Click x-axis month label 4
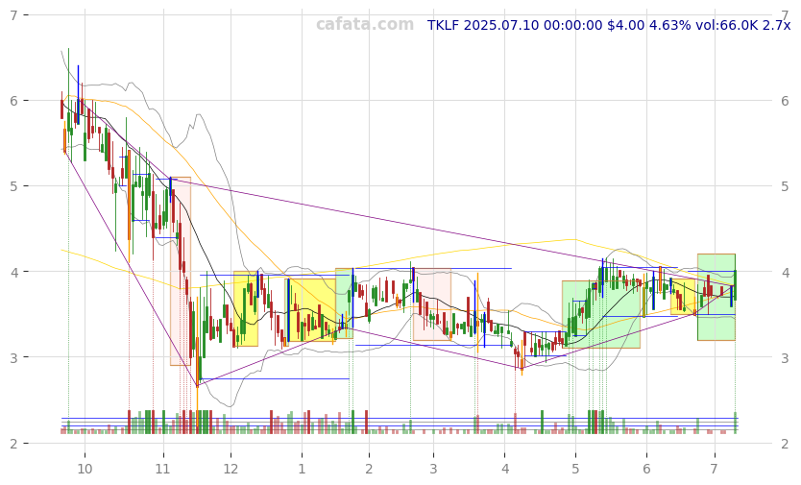The width and height of the screenshot is (801, 485). point(505,469)
